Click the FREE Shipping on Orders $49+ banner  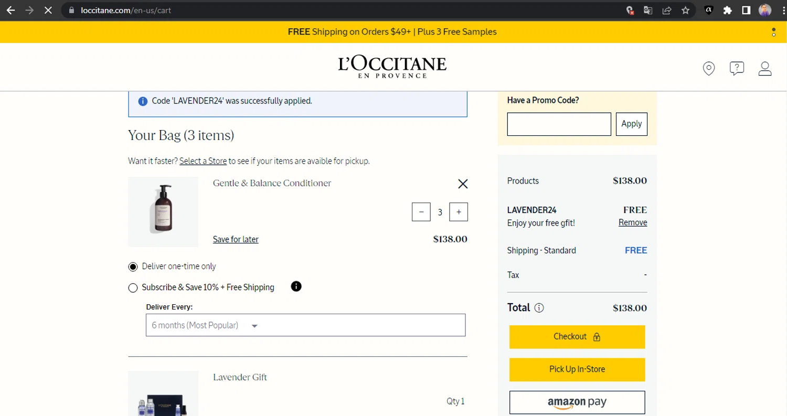392,32
